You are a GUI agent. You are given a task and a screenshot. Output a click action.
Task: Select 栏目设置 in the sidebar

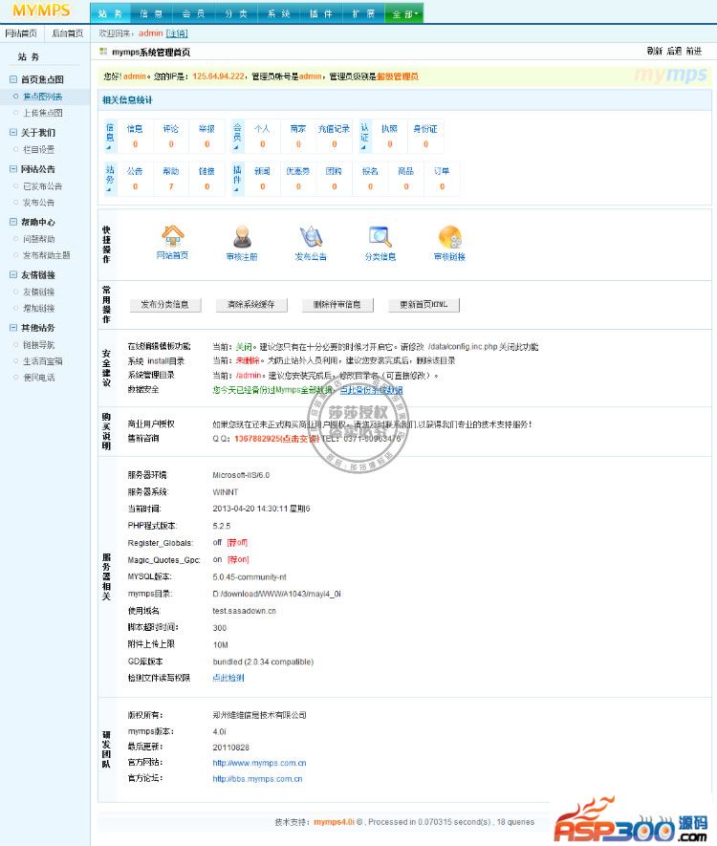tap(39, 149)
